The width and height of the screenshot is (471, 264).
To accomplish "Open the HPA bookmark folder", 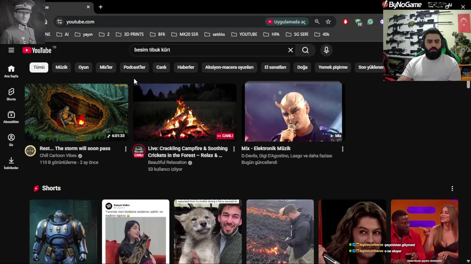I will point(272,34).
